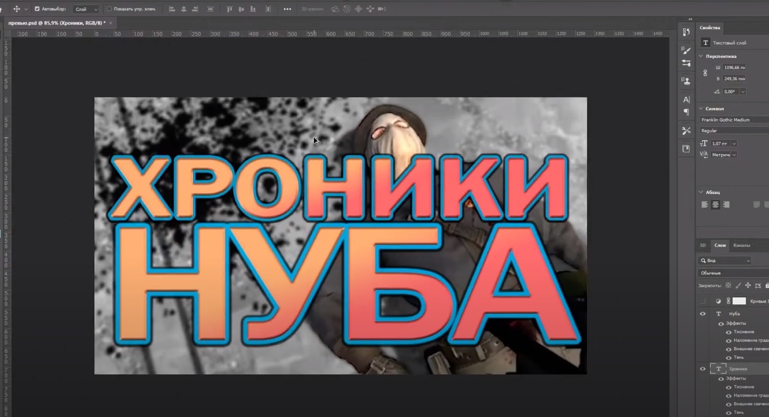The width and height of the screenshot is (769, 417).
Task: Open the 1,07 пт font size dropdown
Action: pyautogui.click(x=734, y=144)
